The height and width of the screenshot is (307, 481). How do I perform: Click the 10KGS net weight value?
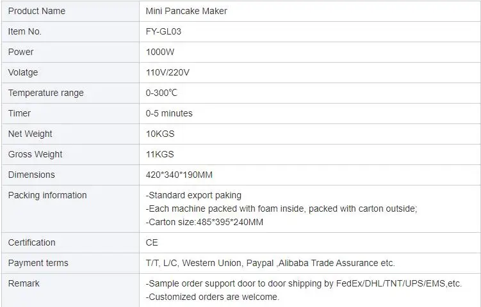[x=160, y=134]
